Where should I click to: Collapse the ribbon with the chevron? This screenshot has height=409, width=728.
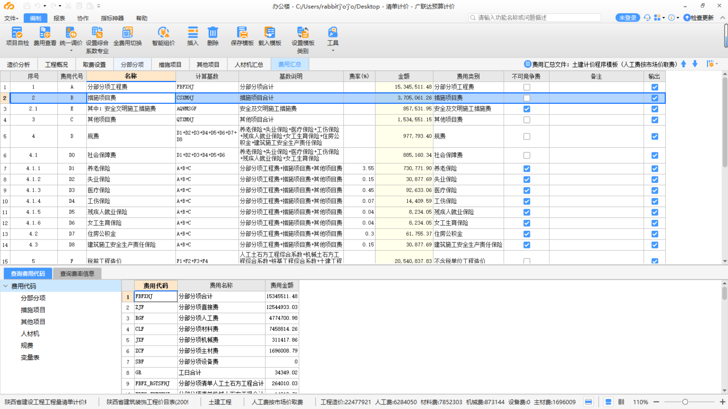coord(722,18)
